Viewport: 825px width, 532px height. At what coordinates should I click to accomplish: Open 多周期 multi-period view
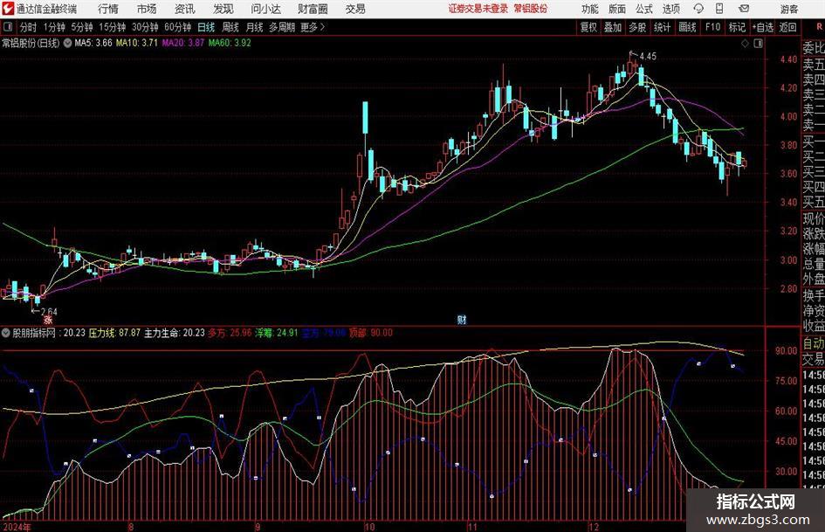coord(282,27)
